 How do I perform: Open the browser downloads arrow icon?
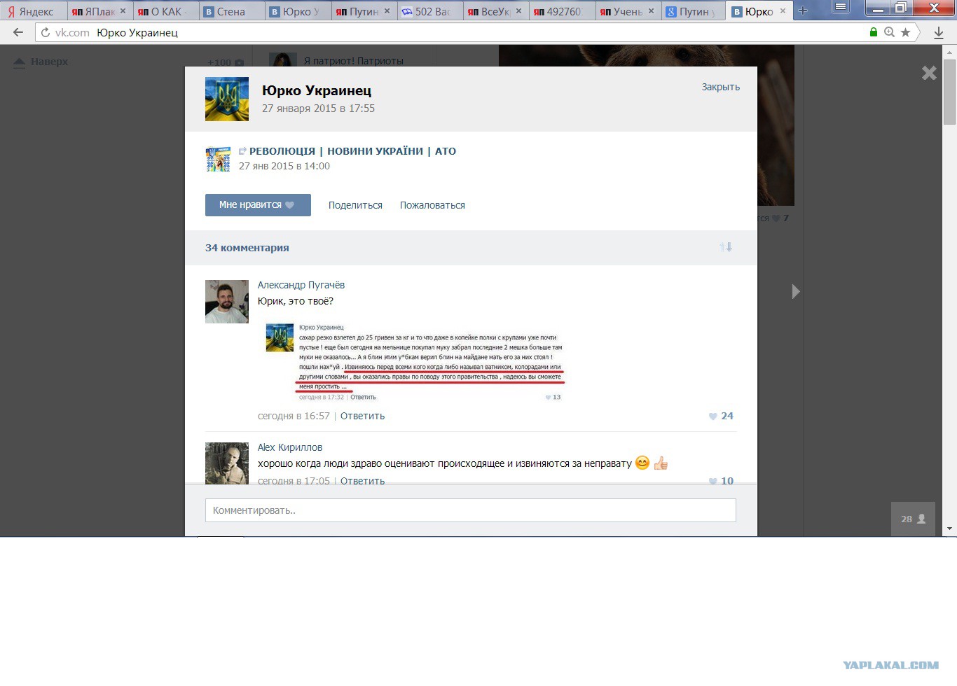pyautogui.click(x=939, y=32)
